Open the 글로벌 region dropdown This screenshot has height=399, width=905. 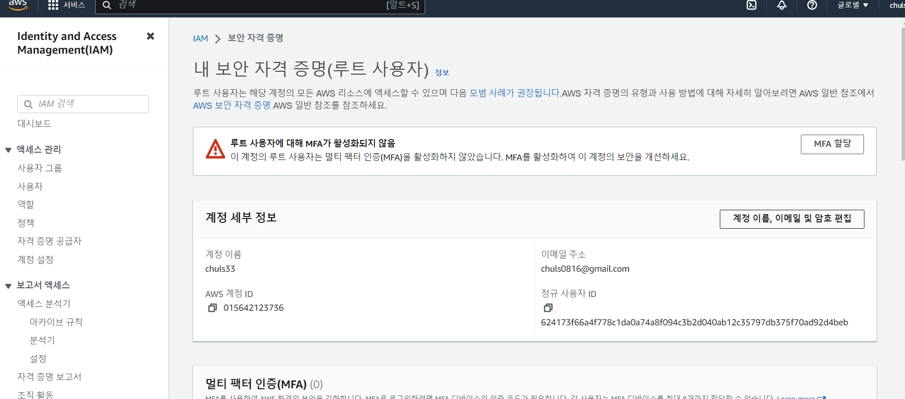tap(853, 5)
